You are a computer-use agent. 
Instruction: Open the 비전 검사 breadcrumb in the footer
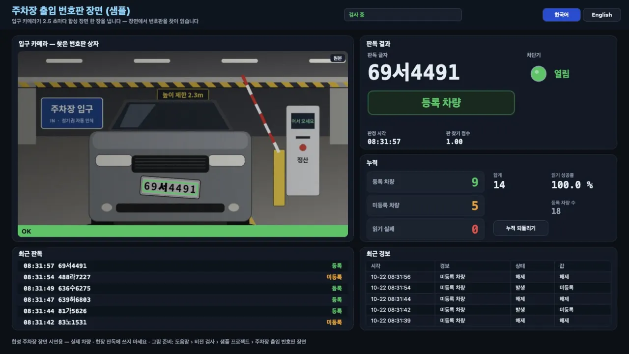point(204,342)
